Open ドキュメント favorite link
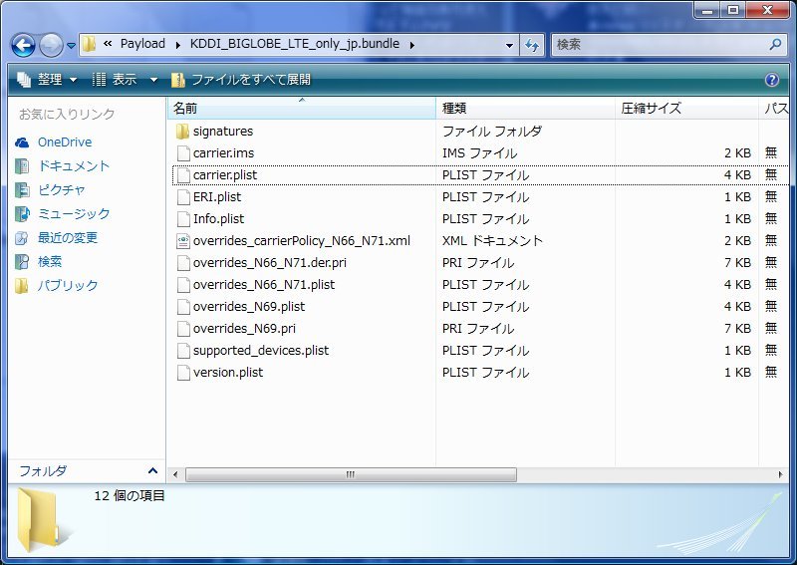Viewport: 797px width, 565px height. point(73,166)
